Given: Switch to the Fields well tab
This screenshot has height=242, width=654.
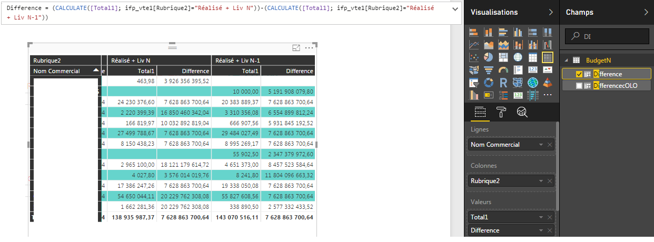Looking at the screenshot, I should (x=480, y=112).
